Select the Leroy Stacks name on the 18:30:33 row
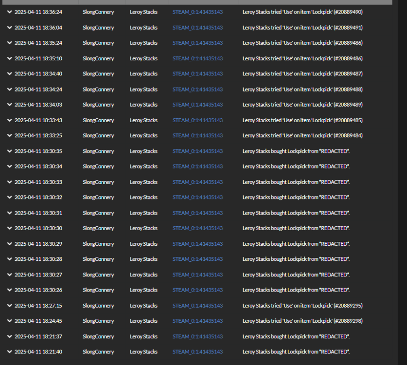The width and height of the screenshot is (407, 365). pos(143,182)
